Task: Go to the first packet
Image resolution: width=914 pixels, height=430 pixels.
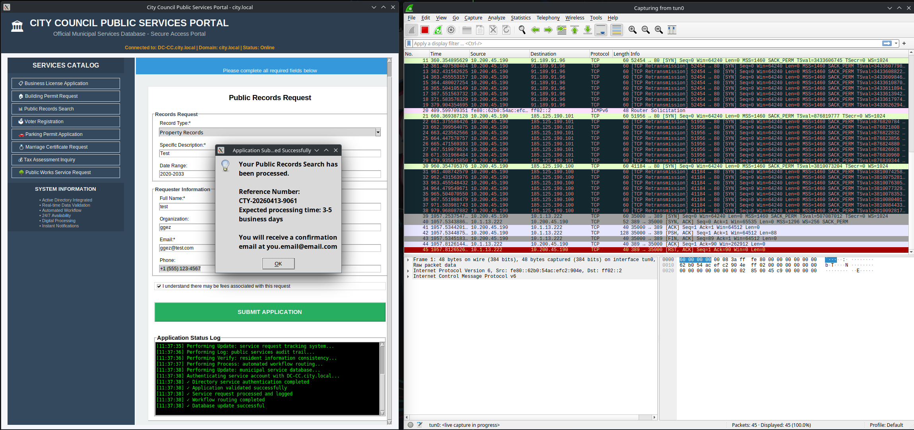Action: [575, 30]
